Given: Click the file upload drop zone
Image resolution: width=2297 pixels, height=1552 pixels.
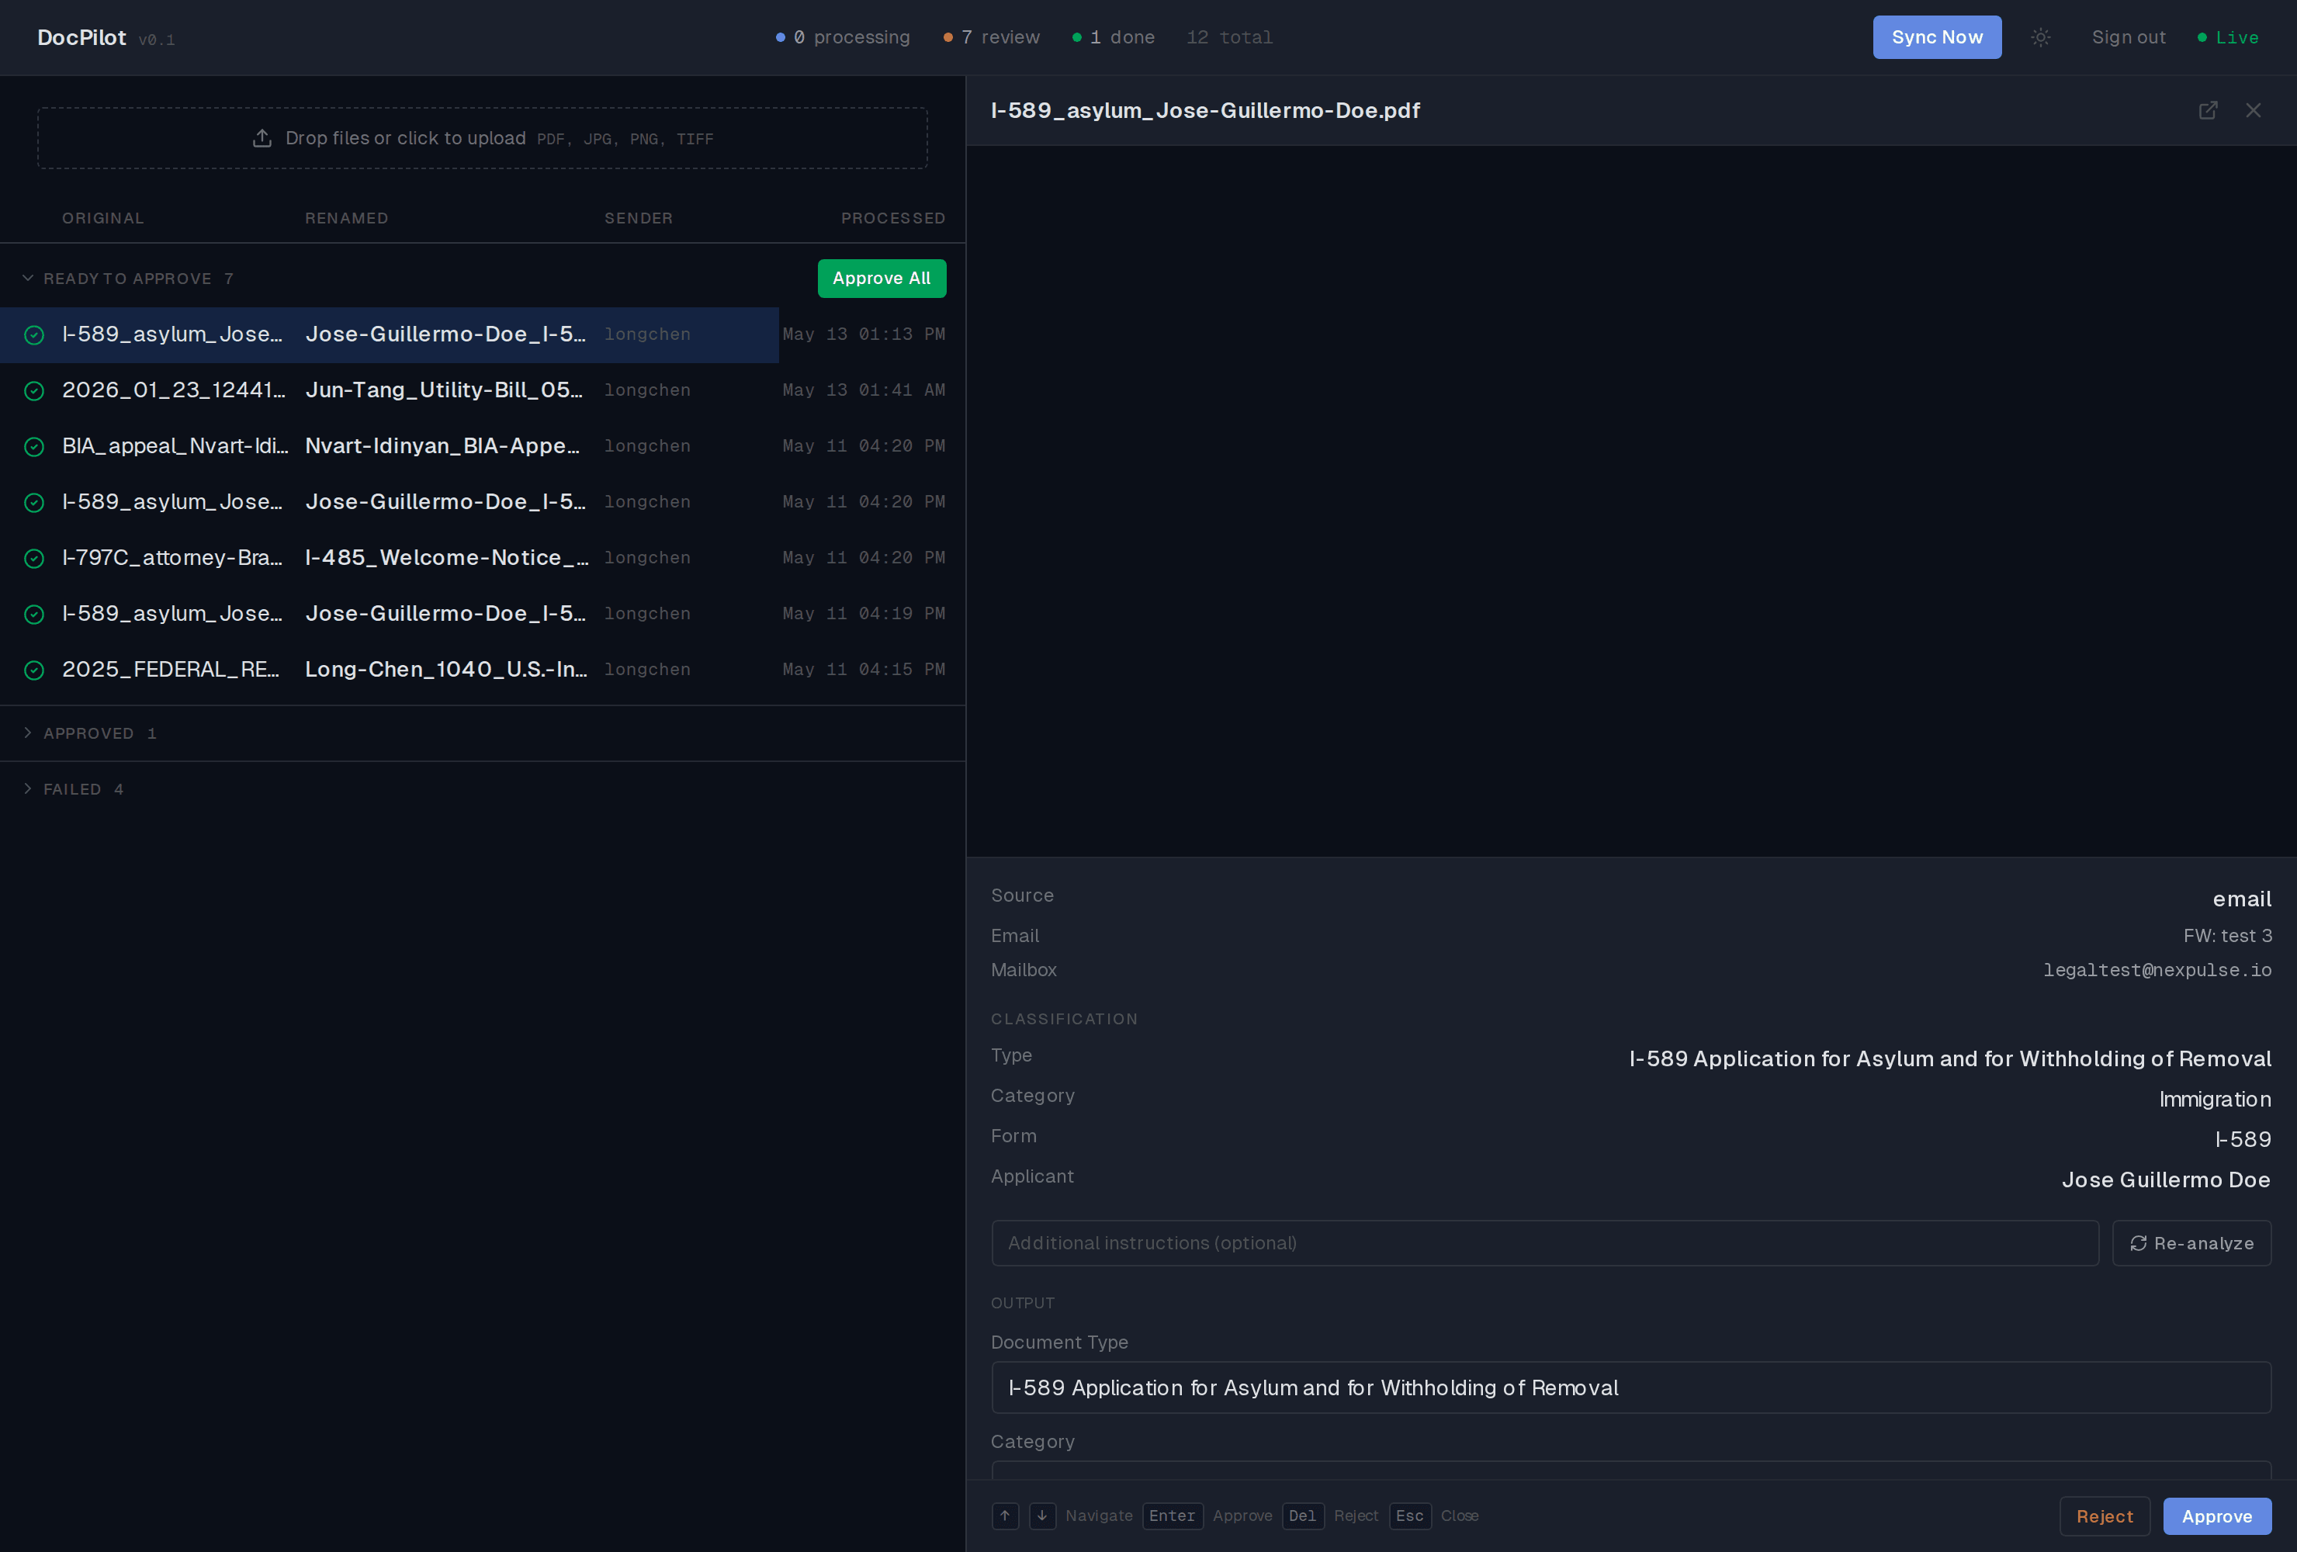Looking at the screenshot, I should (x=483, y=138).
